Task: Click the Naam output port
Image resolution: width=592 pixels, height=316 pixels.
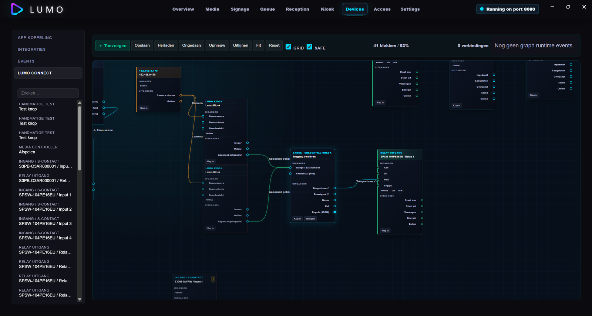Action: coord(335,200)
